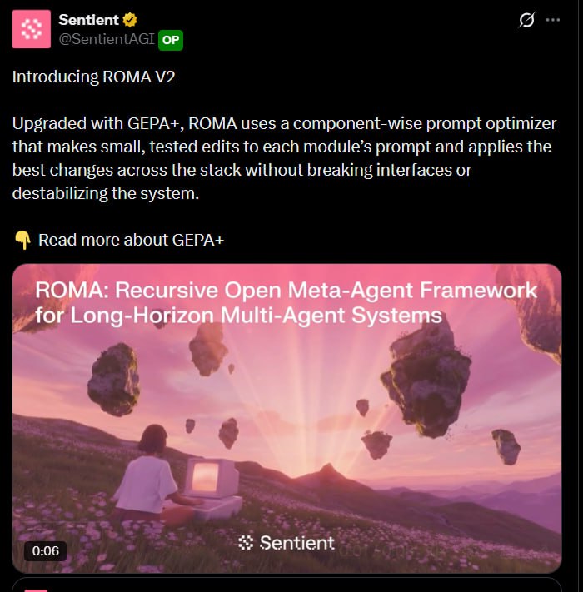Click the gold verified badge beside Sentient

[130, 20]
